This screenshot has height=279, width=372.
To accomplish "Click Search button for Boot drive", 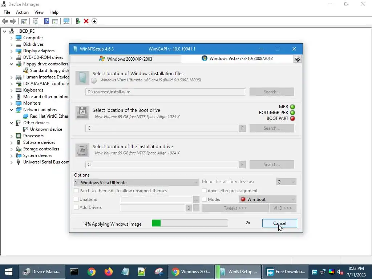I will point(272,128).
